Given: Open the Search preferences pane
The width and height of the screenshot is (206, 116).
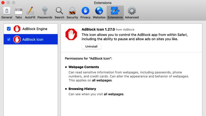Looking at the screenshot, I should pyautogui.click(x=59, y=13).
